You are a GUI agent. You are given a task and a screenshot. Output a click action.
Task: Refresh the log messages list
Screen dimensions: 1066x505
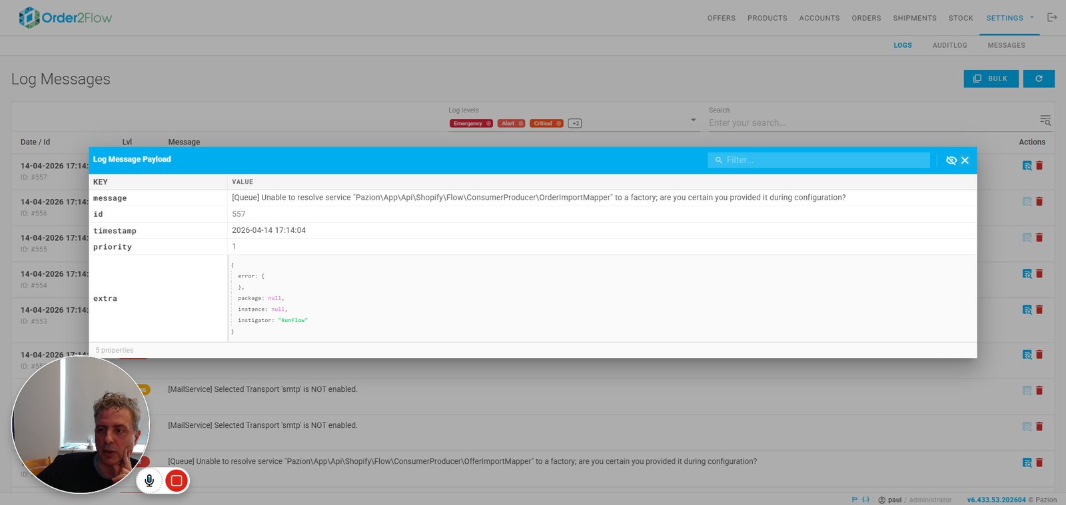(1039, 79)
